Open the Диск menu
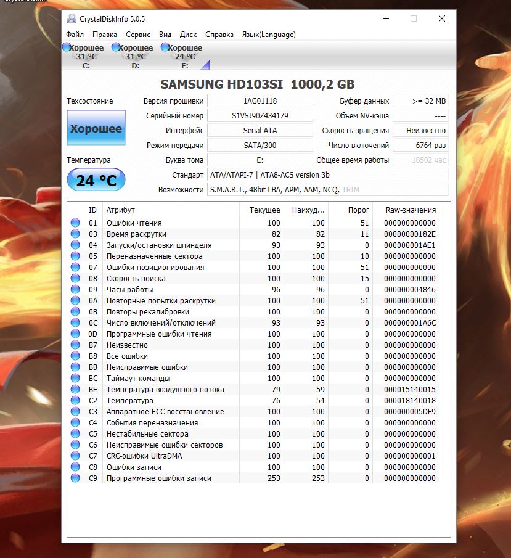The width and height of the screenshot is (511, 558). pos(188,35)
